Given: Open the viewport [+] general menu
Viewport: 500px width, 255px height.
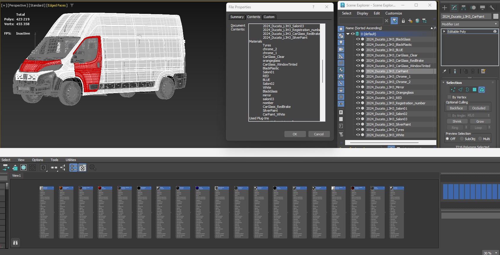Looking at the screenshot, I should [4, 5].
